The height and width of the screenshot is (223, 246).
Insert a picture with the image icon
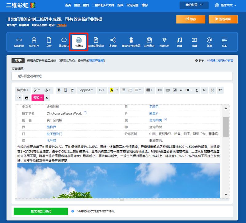175,90
